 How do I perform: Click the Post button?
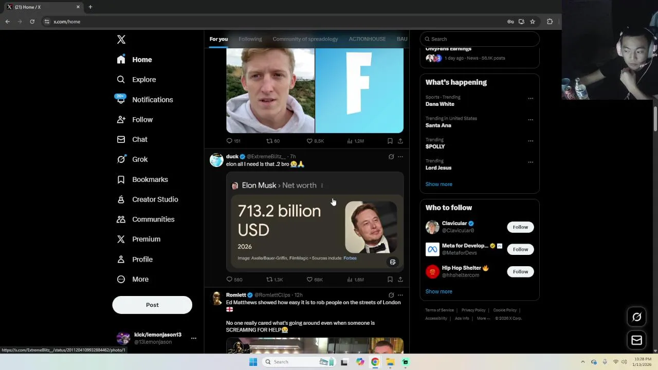[152, 305]
